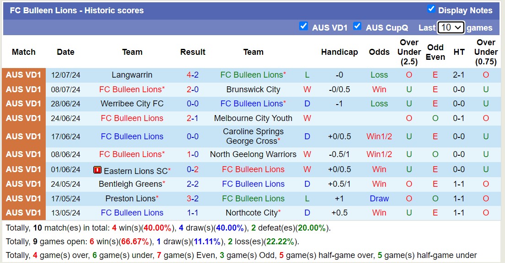505x263 pixels.
Task: Open the Brunswick City team page
Action: click(254, 89)
